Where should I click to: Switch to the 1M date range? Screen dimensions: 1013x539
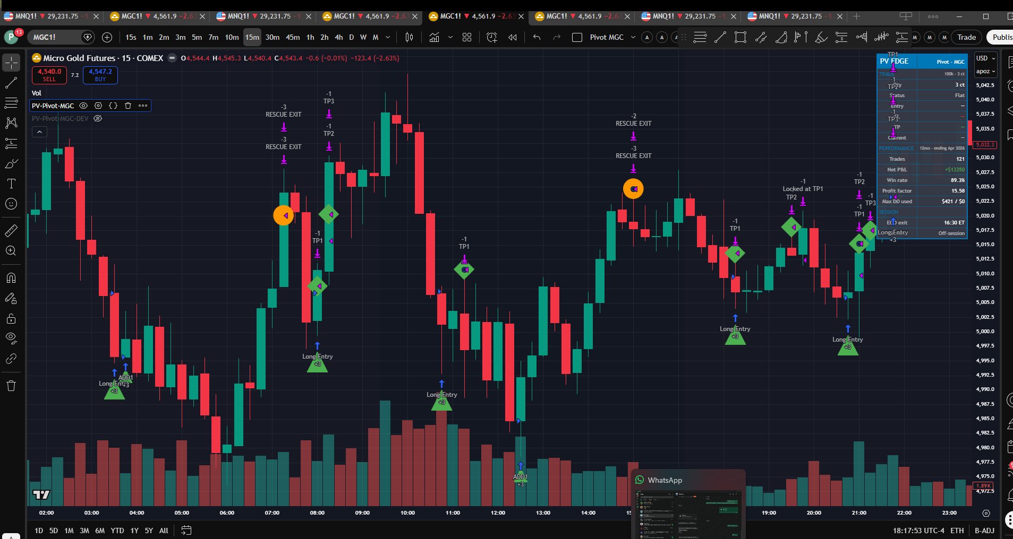click(x=69, y=531)
